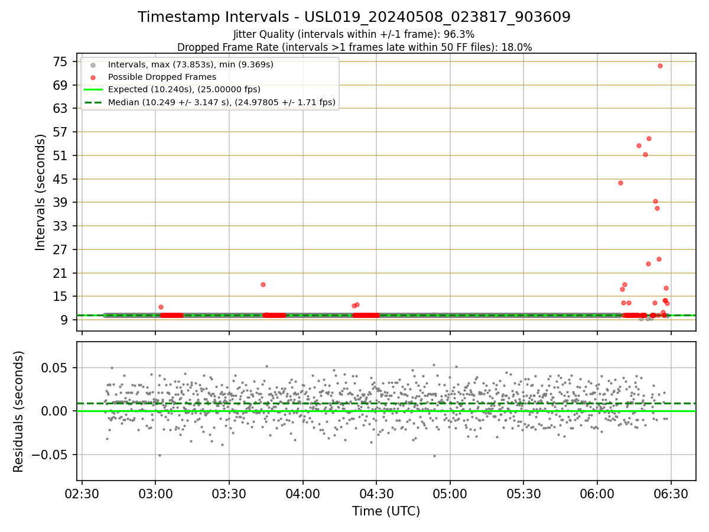Image resolution: width=709 pixels, height=532 pixels.
Task: Click x-axis tick label "05:30"
Action: tap(523, 493)
